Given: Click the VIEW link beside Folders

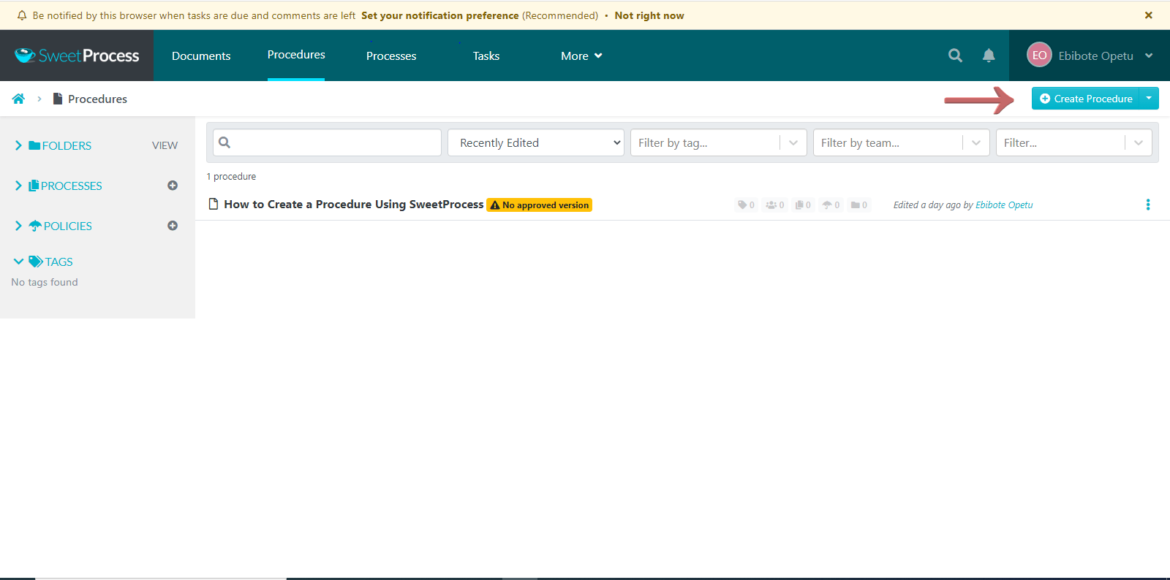Looking at the screenshot, I should (165, 145).
